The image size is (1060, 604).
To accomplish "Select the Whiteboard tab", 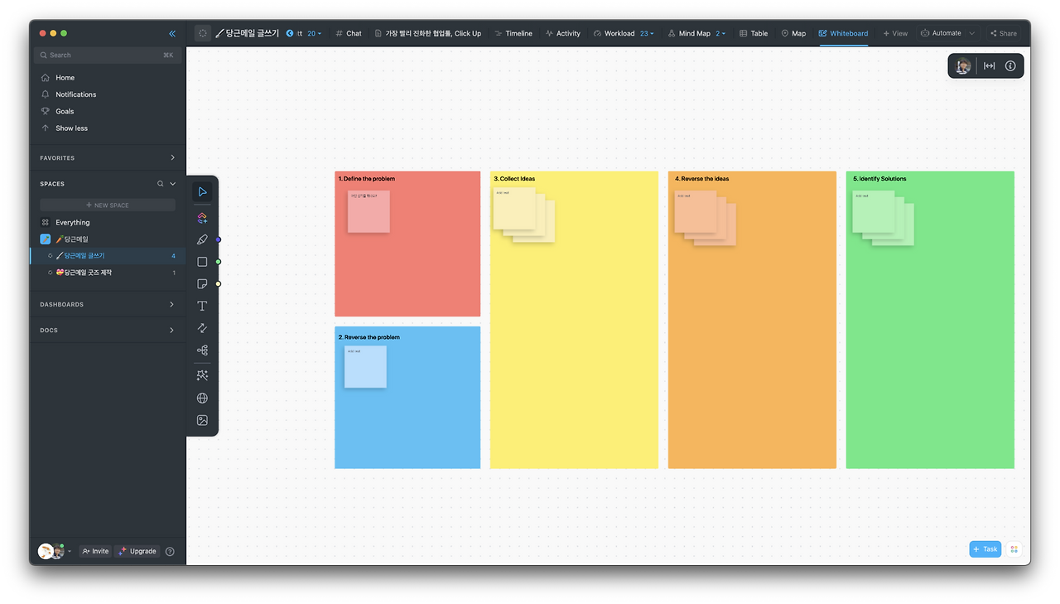I will (844, 34).
